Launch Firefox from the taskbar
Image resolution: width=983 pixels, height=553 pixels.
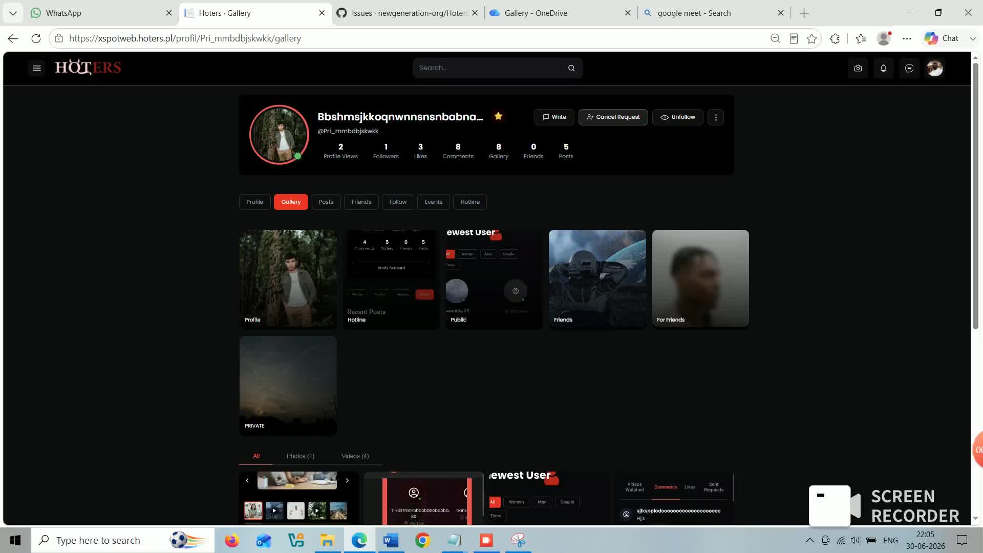point(232,540)
